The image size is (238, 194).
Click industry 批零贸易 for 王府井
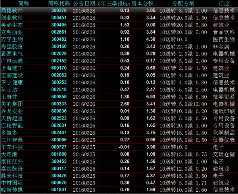click(x=224, y=97)
